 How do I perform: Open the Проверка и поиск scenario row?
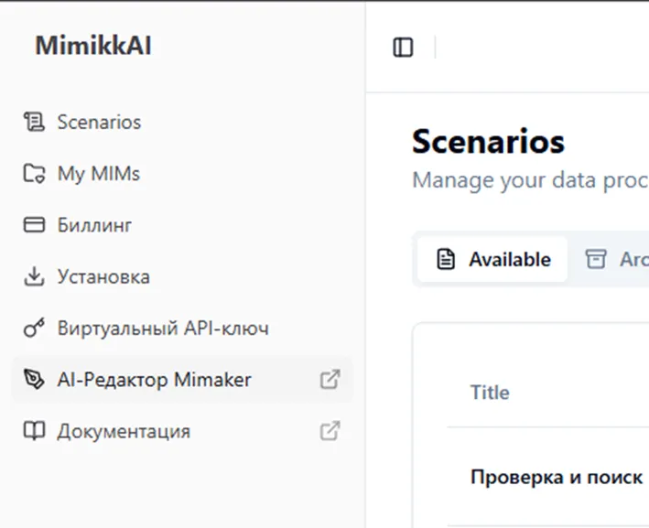tap(557, 477)
